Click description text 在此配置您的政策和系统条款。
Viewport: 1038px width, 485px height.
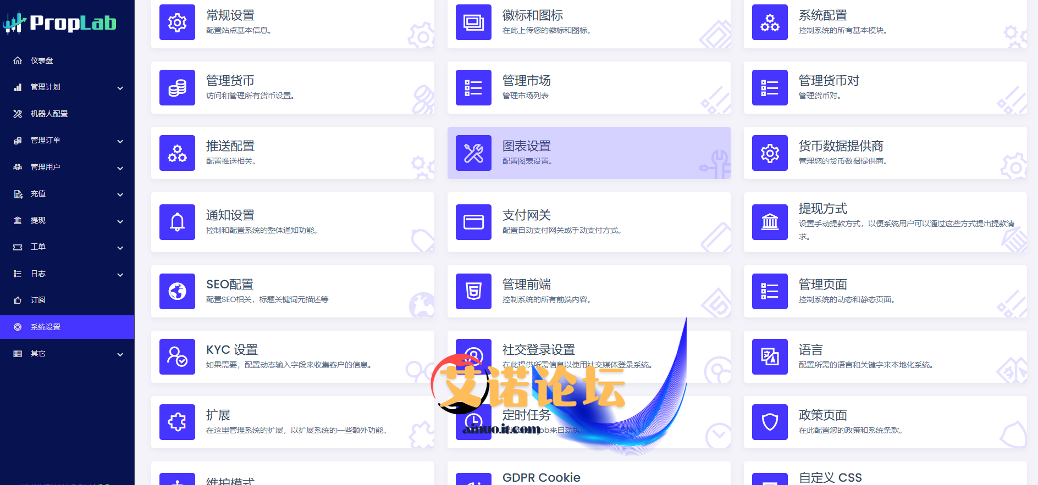851,430
